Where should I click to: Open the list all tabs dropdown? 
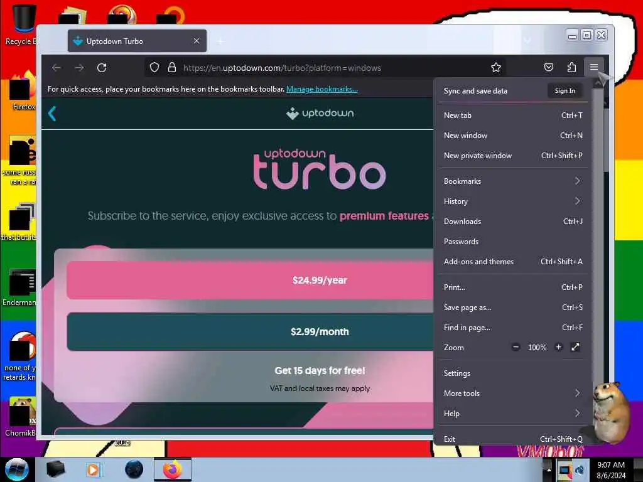coord(527,41)
